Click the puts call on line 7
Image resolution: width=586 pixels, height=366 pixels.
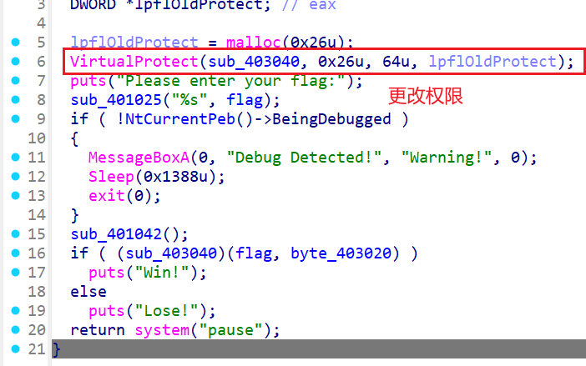88,81
